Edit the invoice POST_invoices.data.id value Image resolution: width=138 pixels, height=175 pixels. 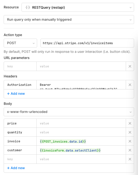81,141
